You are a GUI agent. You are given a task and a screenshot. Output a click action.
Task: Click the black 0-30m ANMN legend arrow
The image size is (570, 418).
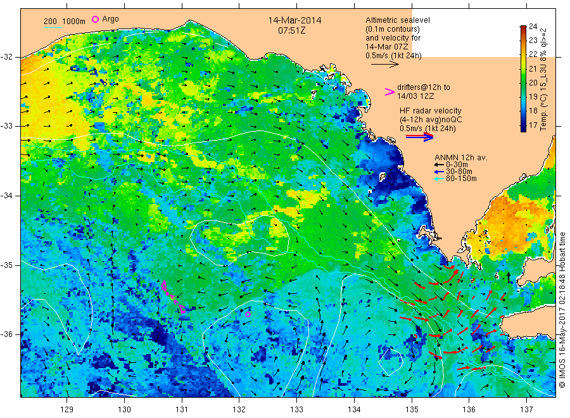pyautogui.click(x=440, y=165)
